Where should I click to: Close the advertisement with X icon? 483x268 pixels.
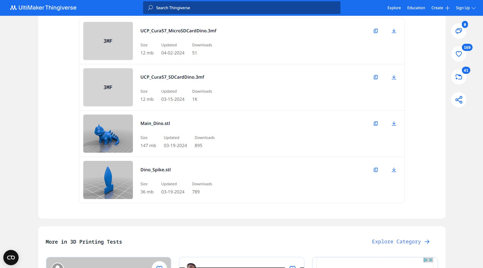pyautogui.click(x=431, y=260)
